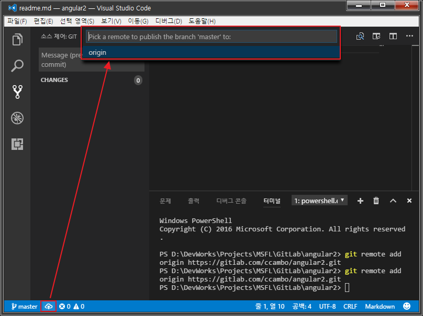
Task: Open the Explorer view in activity bar
Action: pos(17,40)
